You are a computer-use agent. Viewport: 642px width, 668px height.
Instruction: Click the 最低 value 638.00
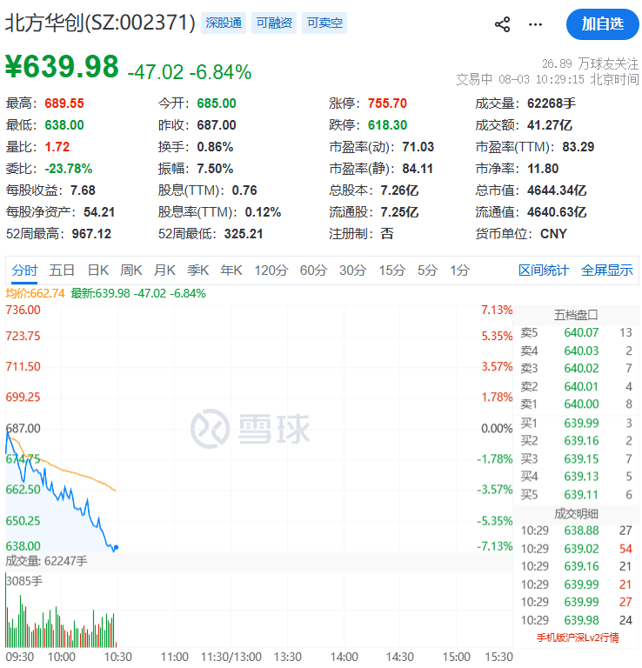(x=64, y=125)
